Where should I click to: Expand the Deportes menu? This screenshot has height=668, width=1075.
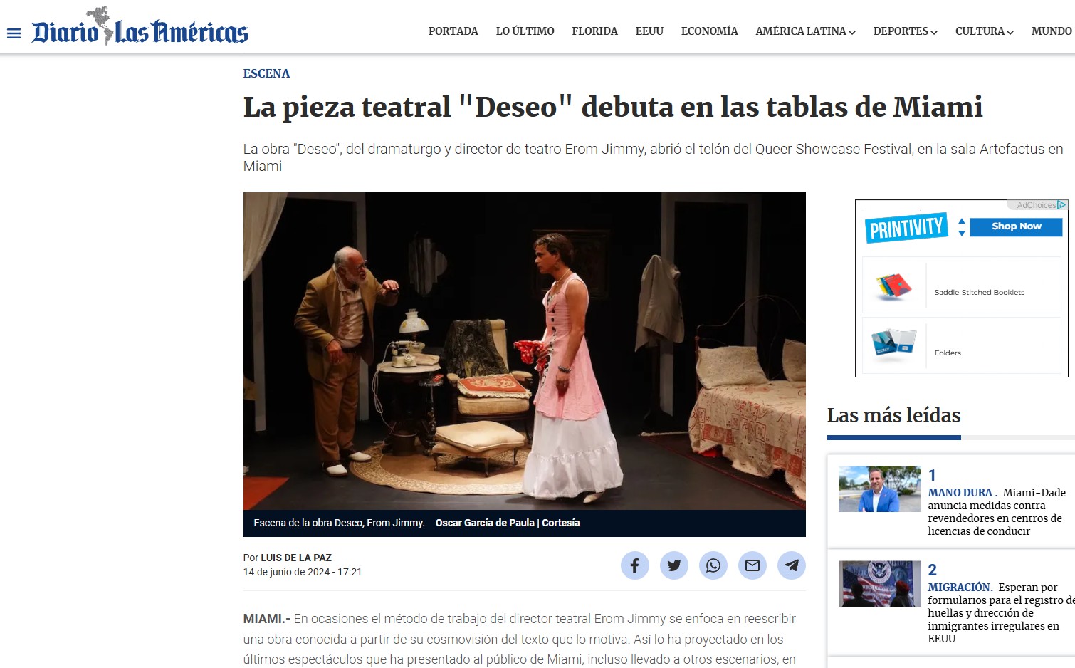pyautogui.click(x=905, y=31)
